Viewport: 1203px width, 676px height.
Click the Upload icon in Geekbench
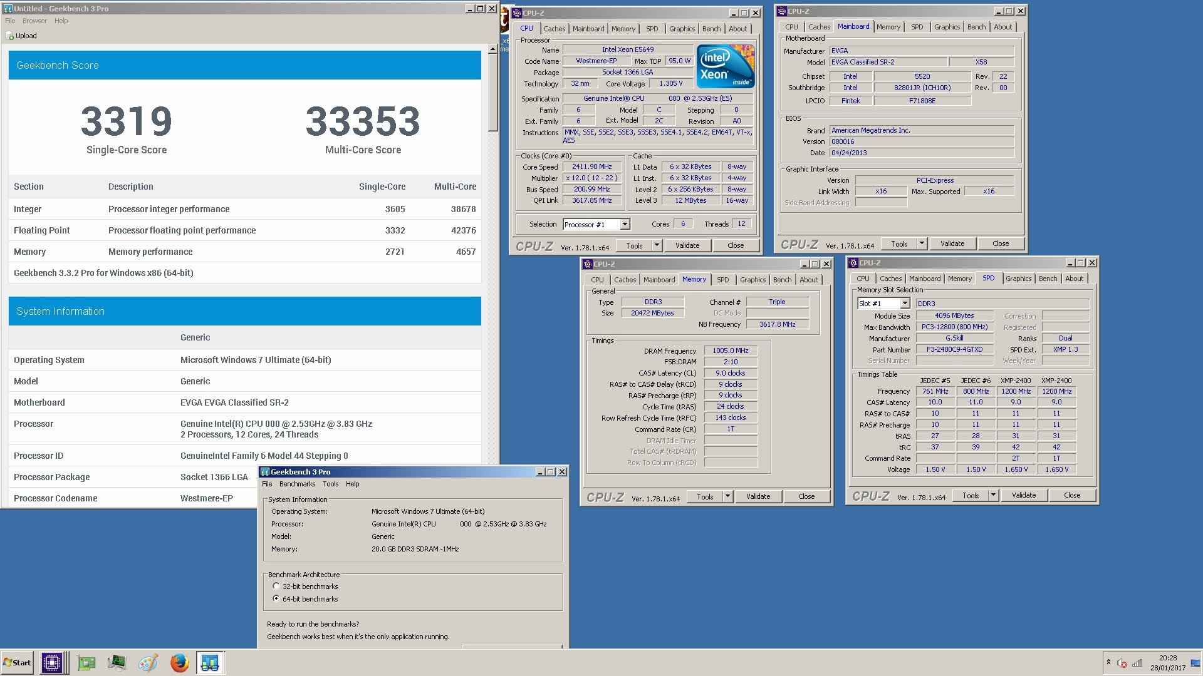9,36
